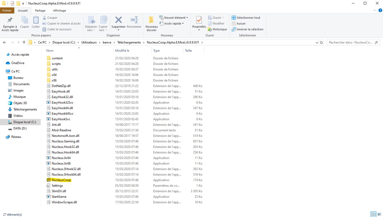The image size is (383, 217).
Task: Click Inverser la sélection
Action: click(x=247, y=29)
